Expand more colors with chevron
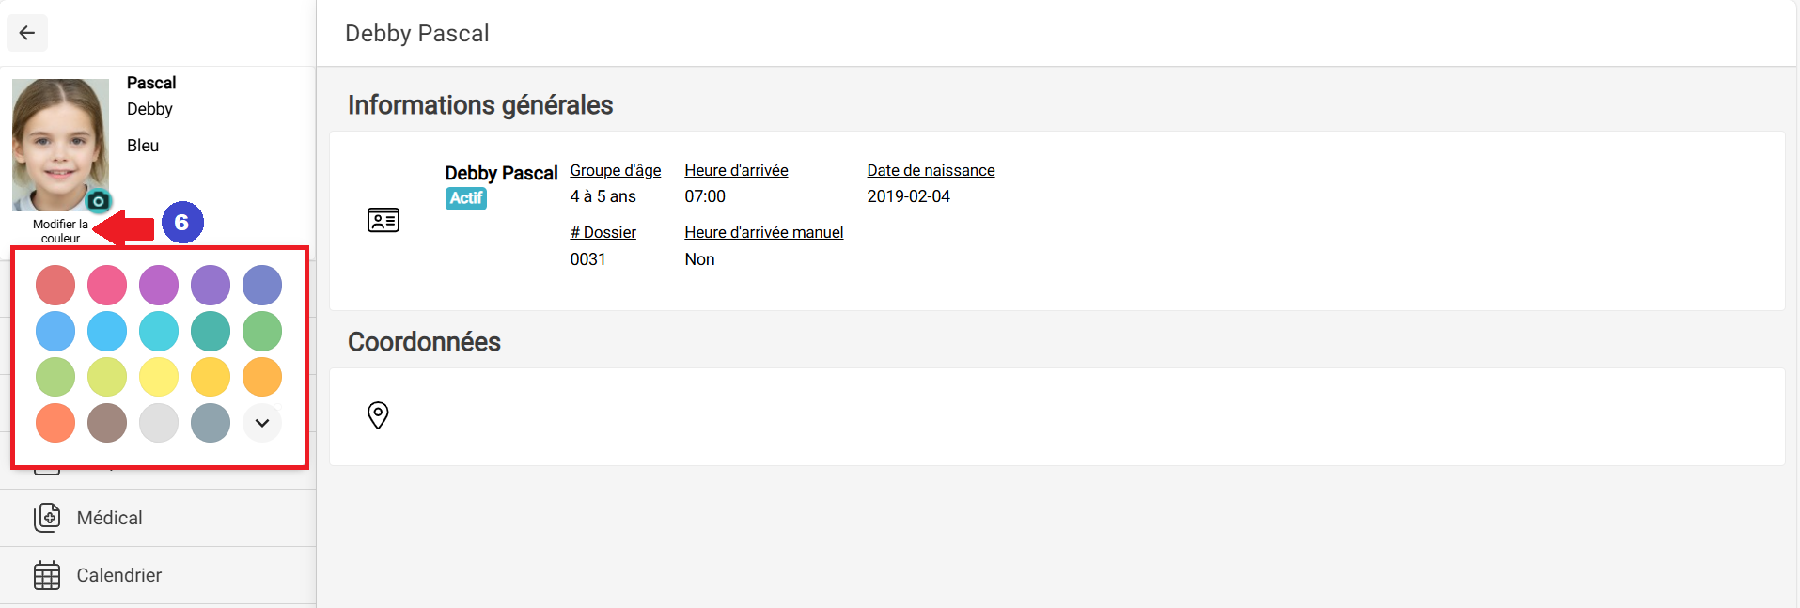 coord(262,423)
